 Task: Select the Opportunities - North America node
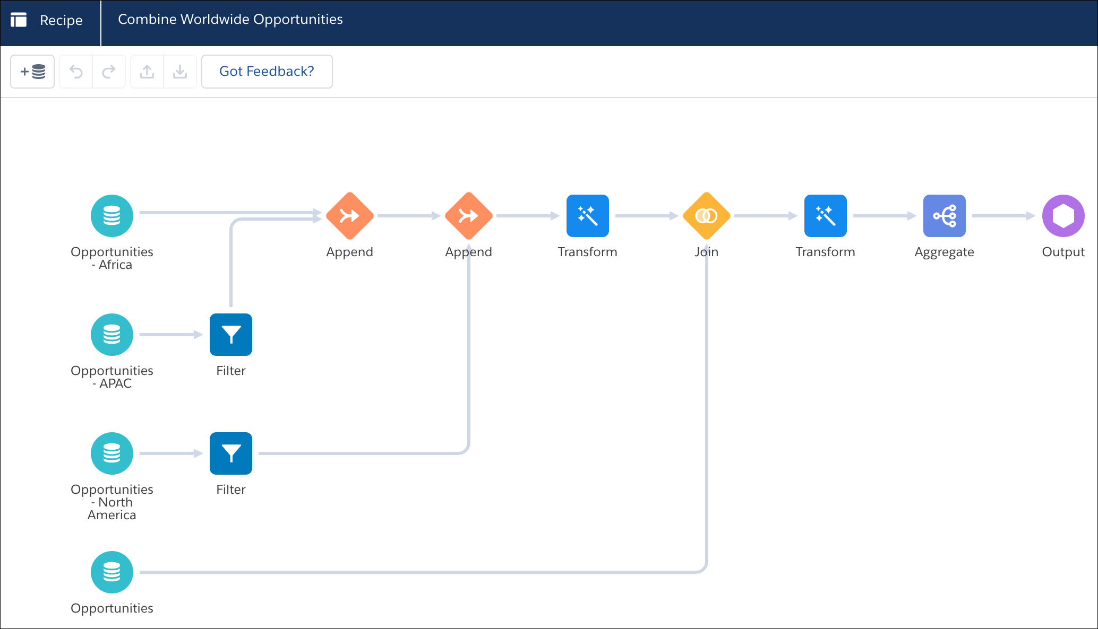112,453
